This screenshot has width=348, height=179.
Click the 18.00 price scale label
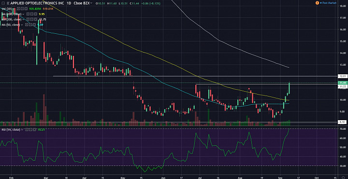point(343,6)
